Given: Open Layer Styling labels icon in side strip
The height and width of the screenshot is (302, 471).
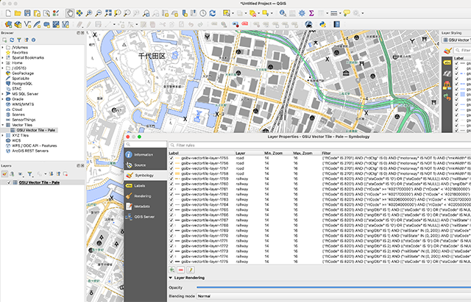Looking at the screenshot, I should (447, 62).
